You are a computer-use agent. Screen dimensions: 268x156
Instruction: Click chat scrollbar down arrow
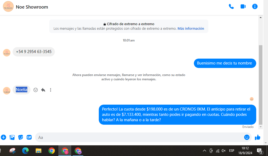[261, 127]
